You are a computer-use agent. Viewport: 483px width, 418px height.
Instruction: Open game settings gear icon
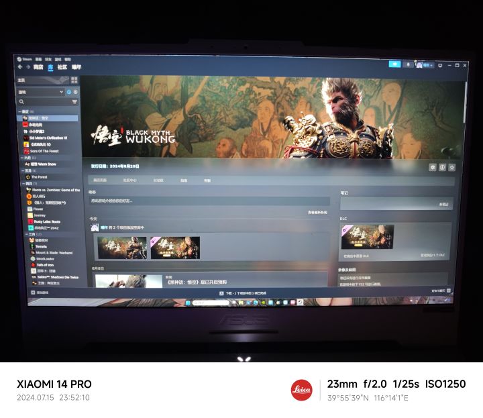(x=433, y=167)
